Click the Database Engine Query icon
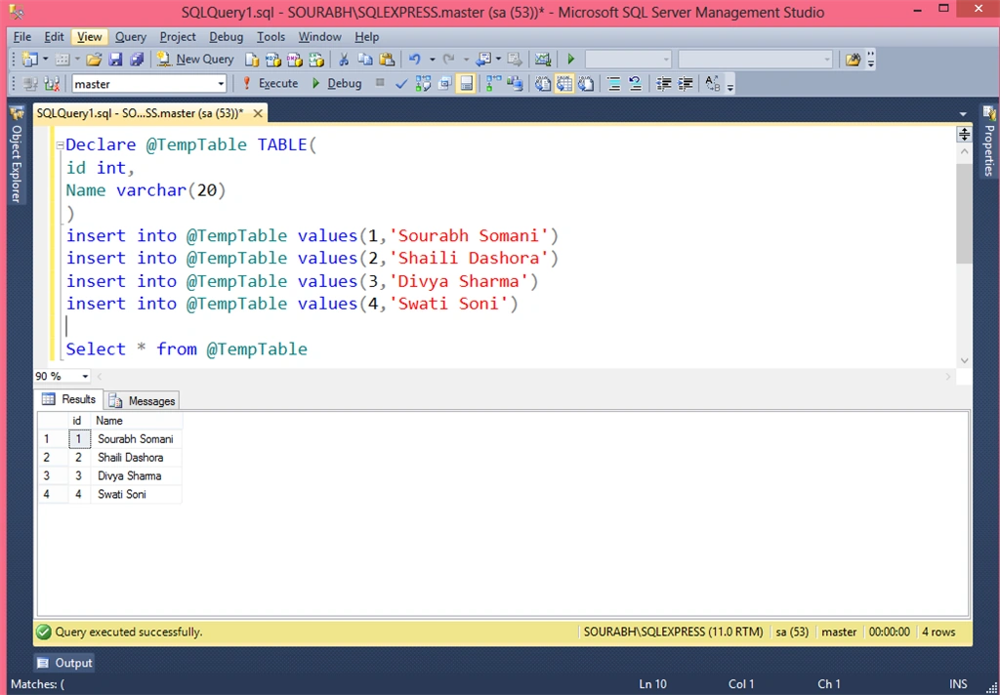The width and height of the screenshot is (1000, 695). (x=252, y=60)
